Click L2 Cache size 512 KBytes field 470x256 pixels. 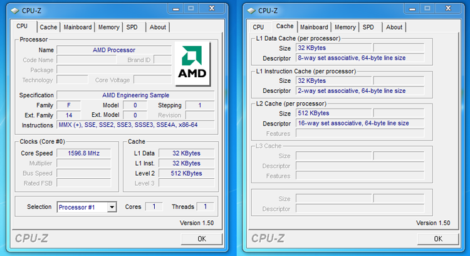click(333, 113)
